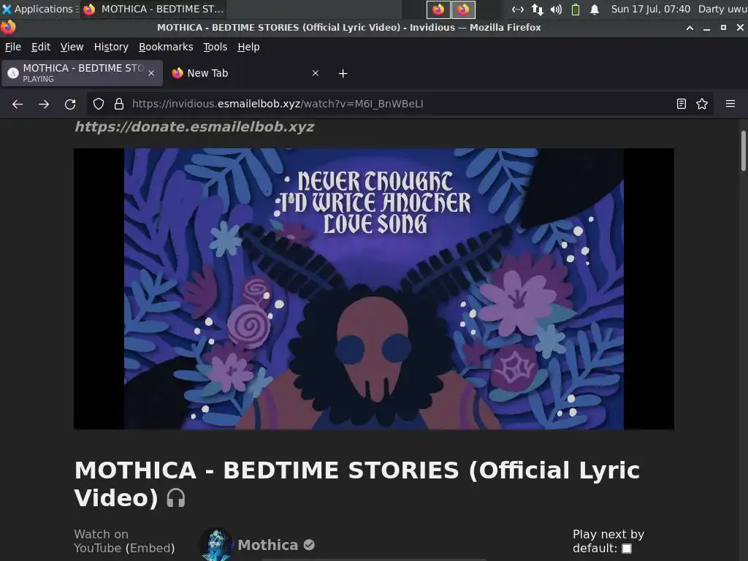Viewport: 748px width, 561px height.
Task: Click the video title heading text
Action: [x=356, y=484]
